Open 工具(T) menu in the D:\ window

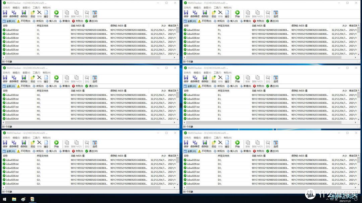[217, 138]
